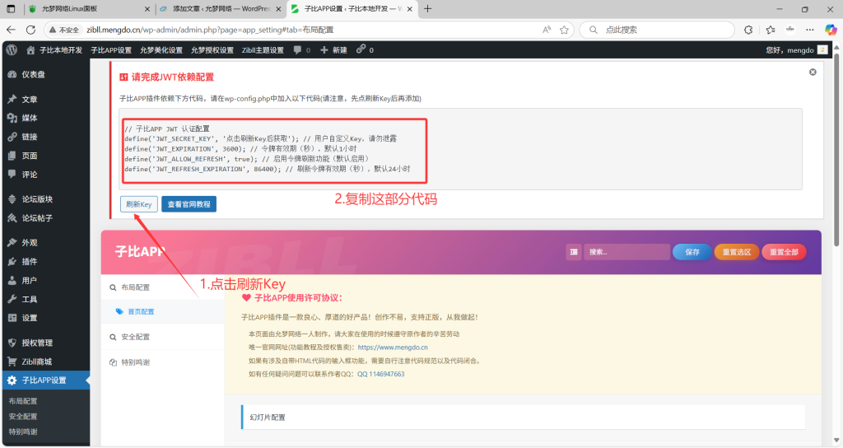Open 特别鸣谢 sidebar submenu item
Screen dimensions: 843x448
click(23, 432)
